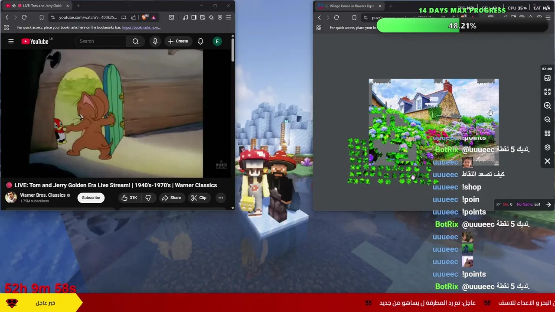Toggle puzzle fullscreen arrows icon
This screenshot has height=312, width=555.
(x=547, y=92)
